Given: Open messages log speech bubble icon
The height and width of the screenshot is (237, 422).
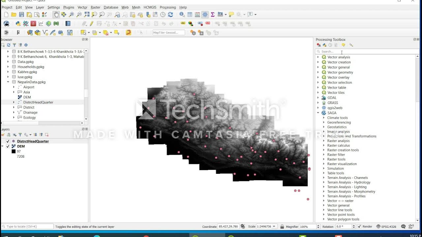Looking at the screenshot, I should pos(403,226).
